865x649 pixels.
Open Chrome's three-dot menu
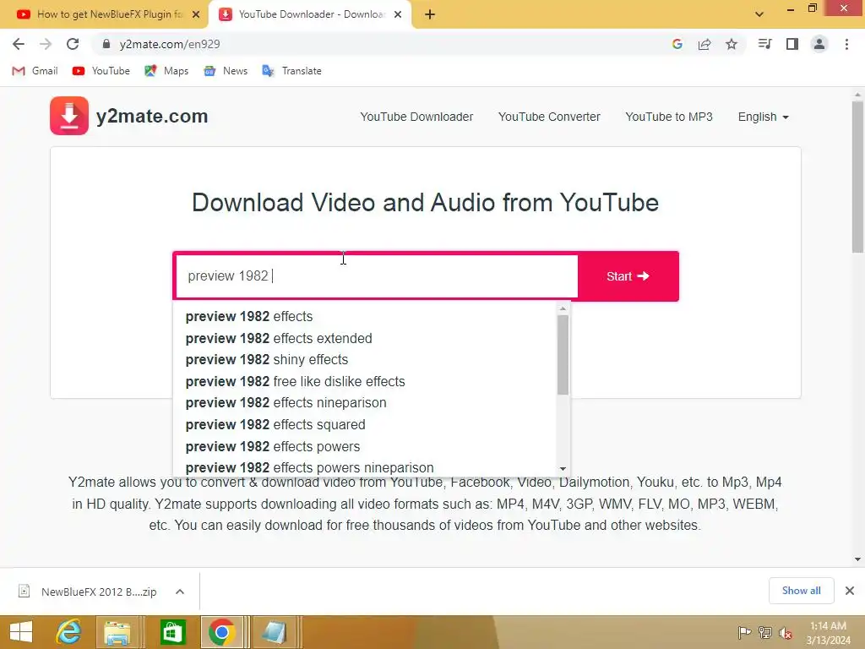click(846, 44)
